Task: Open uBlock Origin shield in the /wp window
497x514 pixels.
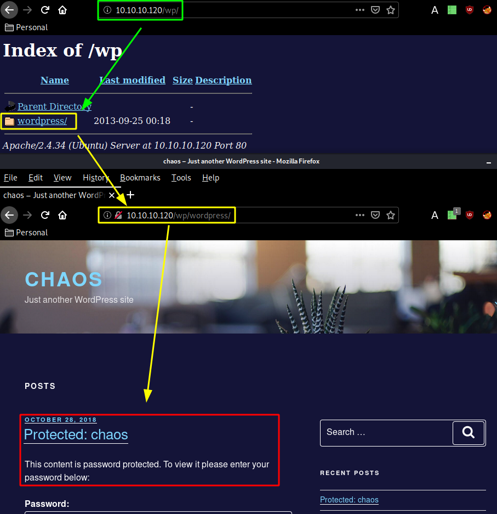Action: coord(470,10)
